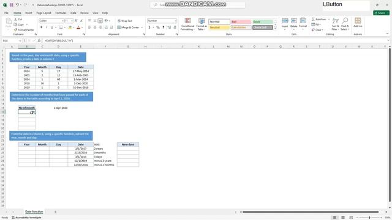
Task: Apply the Normal cell style
Action: click(219, 22)
